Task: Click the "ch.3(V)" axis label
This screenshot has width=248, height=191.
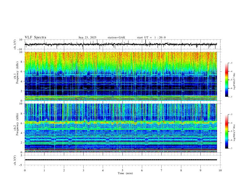Action: pyautogui.click(x=15, y=160)
